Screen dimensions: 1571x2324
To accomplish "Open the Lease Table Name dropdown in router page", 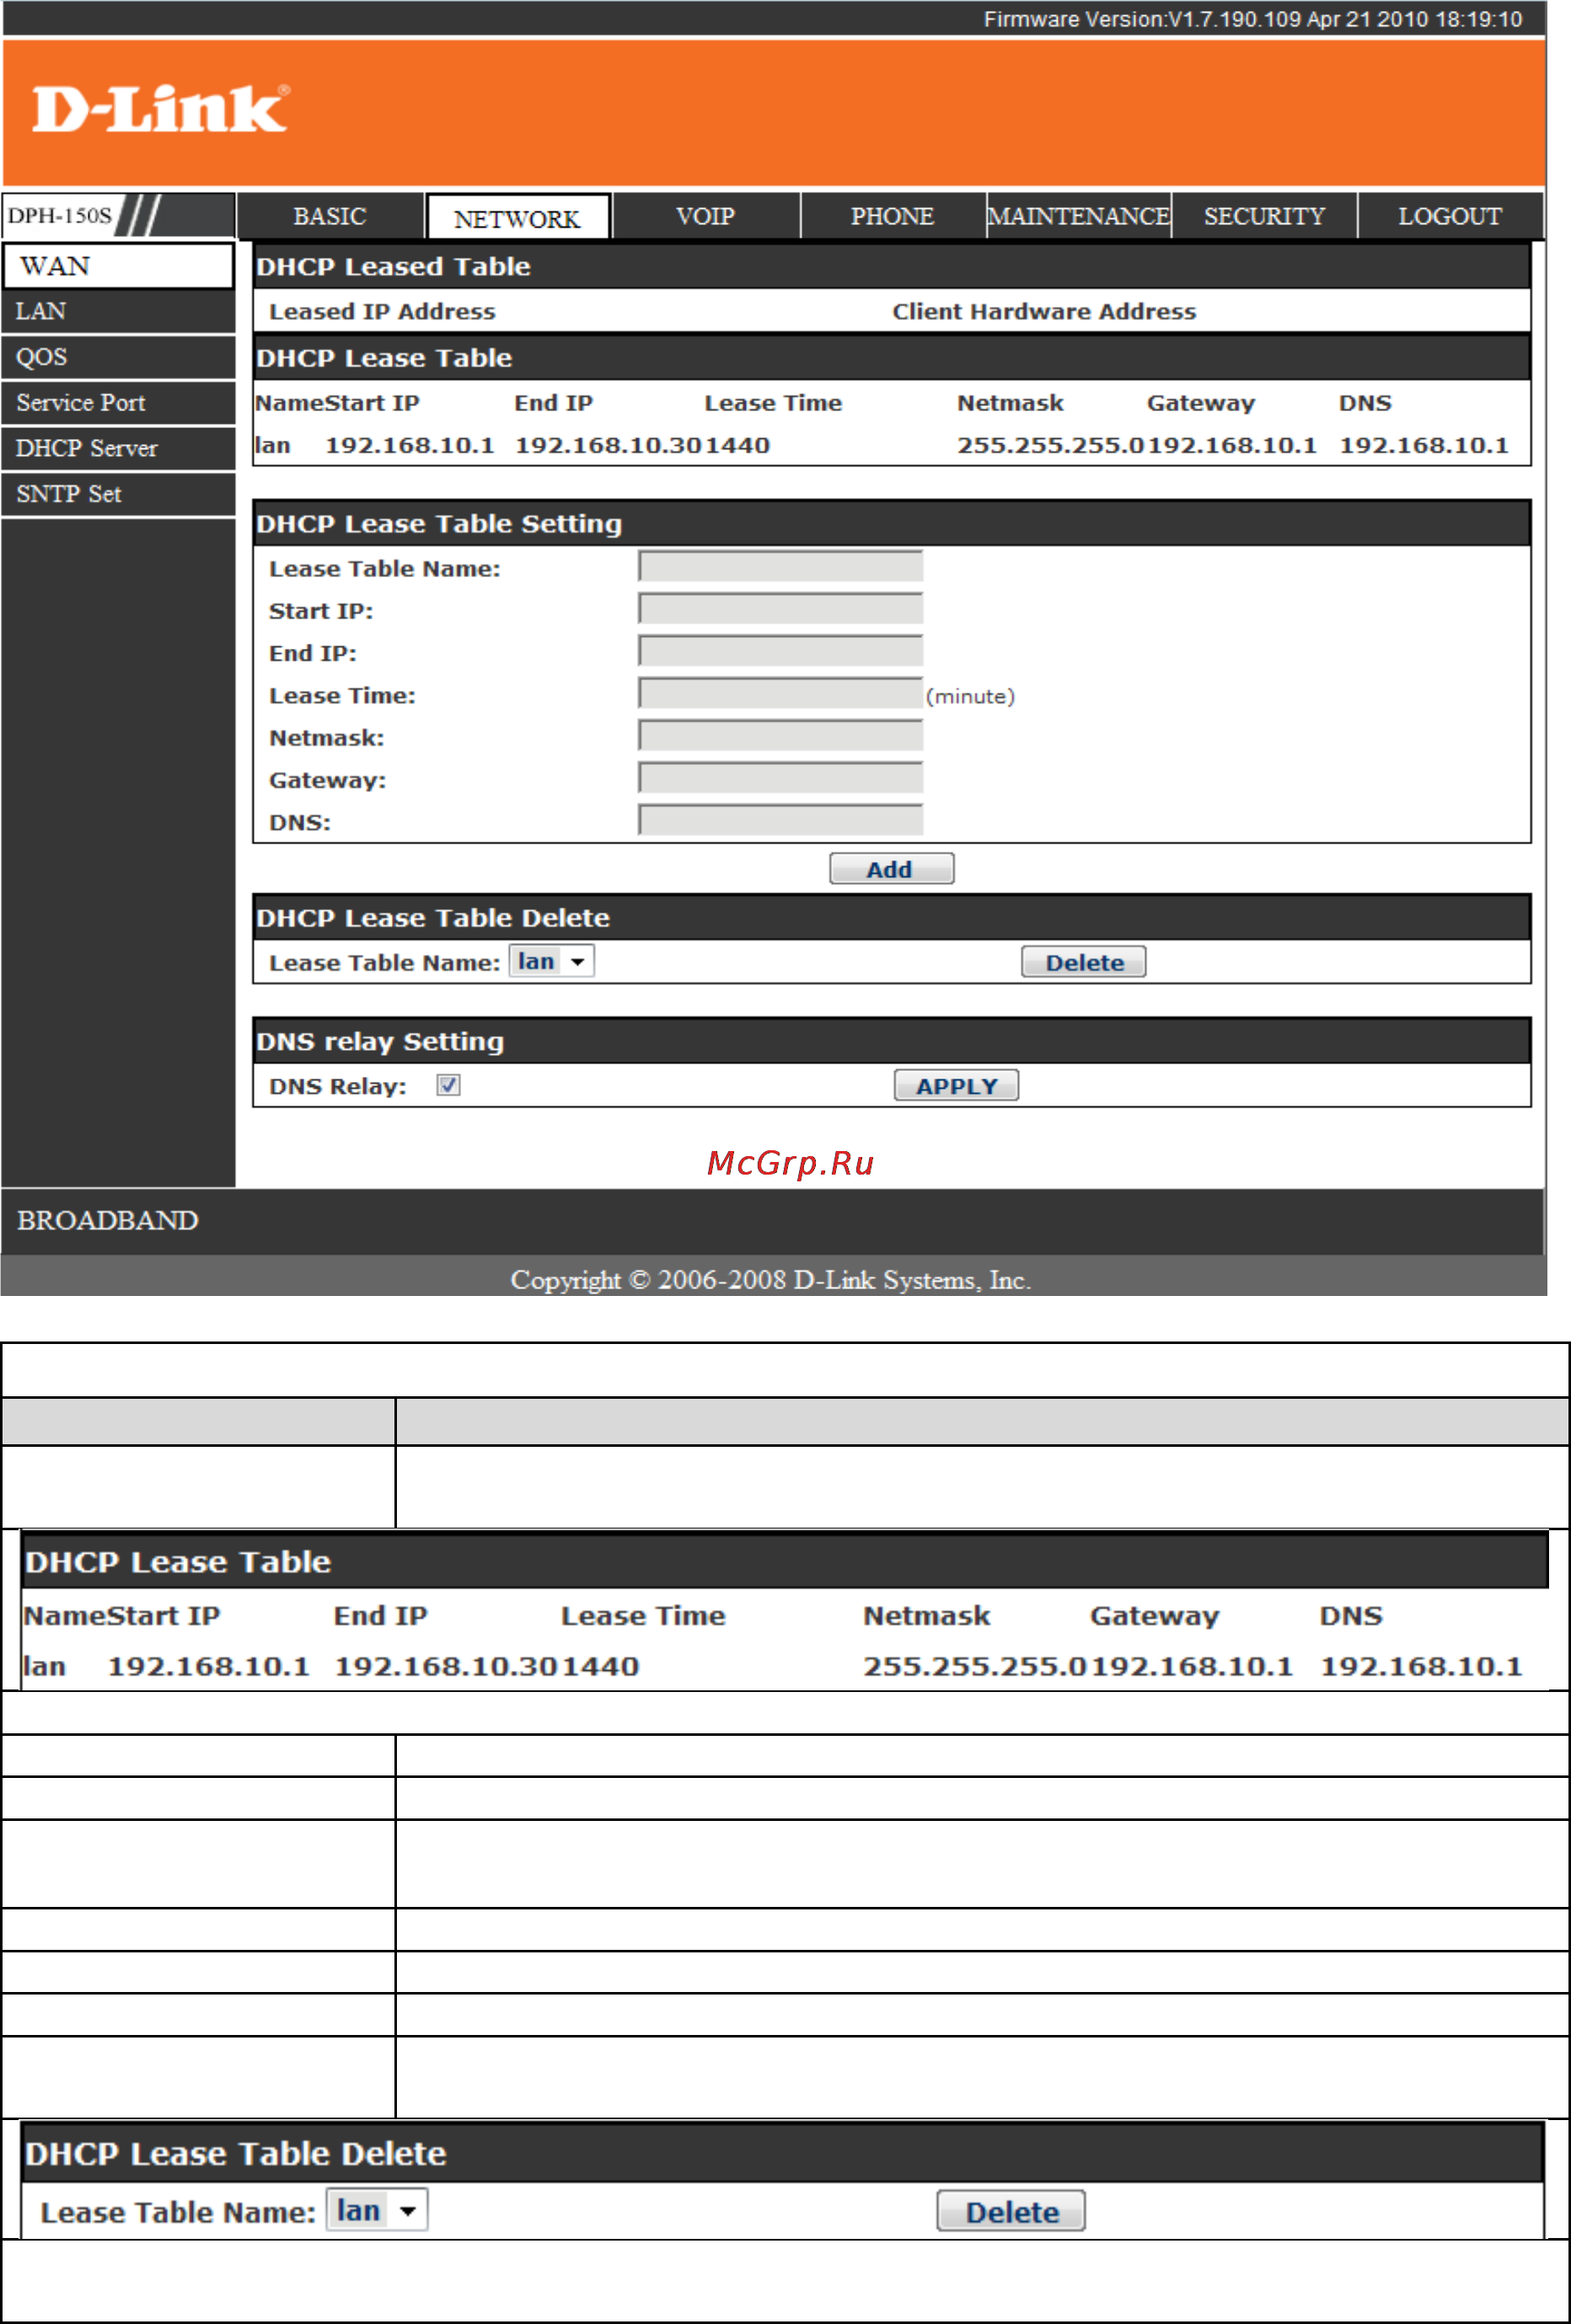I will click(x=552, y=961).
